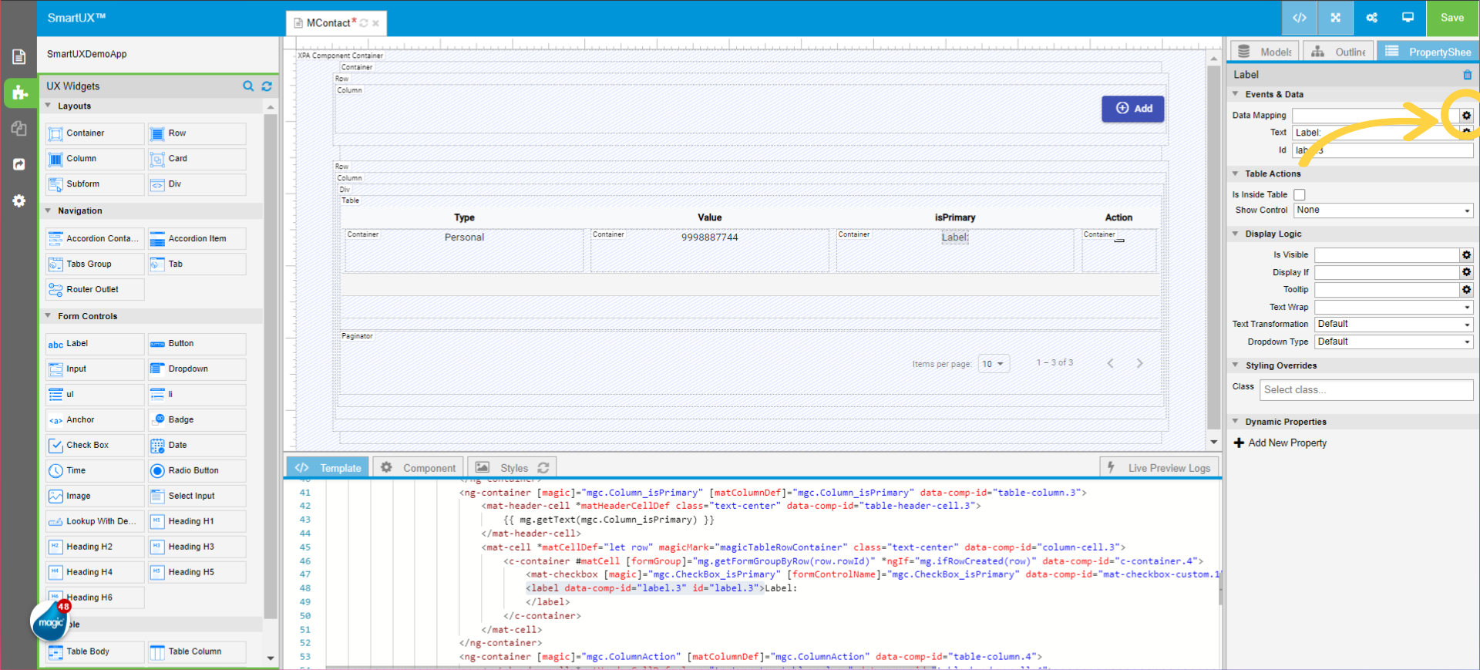Screen dimensions: 1480x670
Task: Select the Radio Button widget
Action: tap(197, 471)
